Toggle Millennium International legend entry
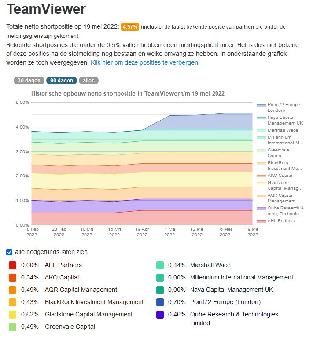 point(280,140)
